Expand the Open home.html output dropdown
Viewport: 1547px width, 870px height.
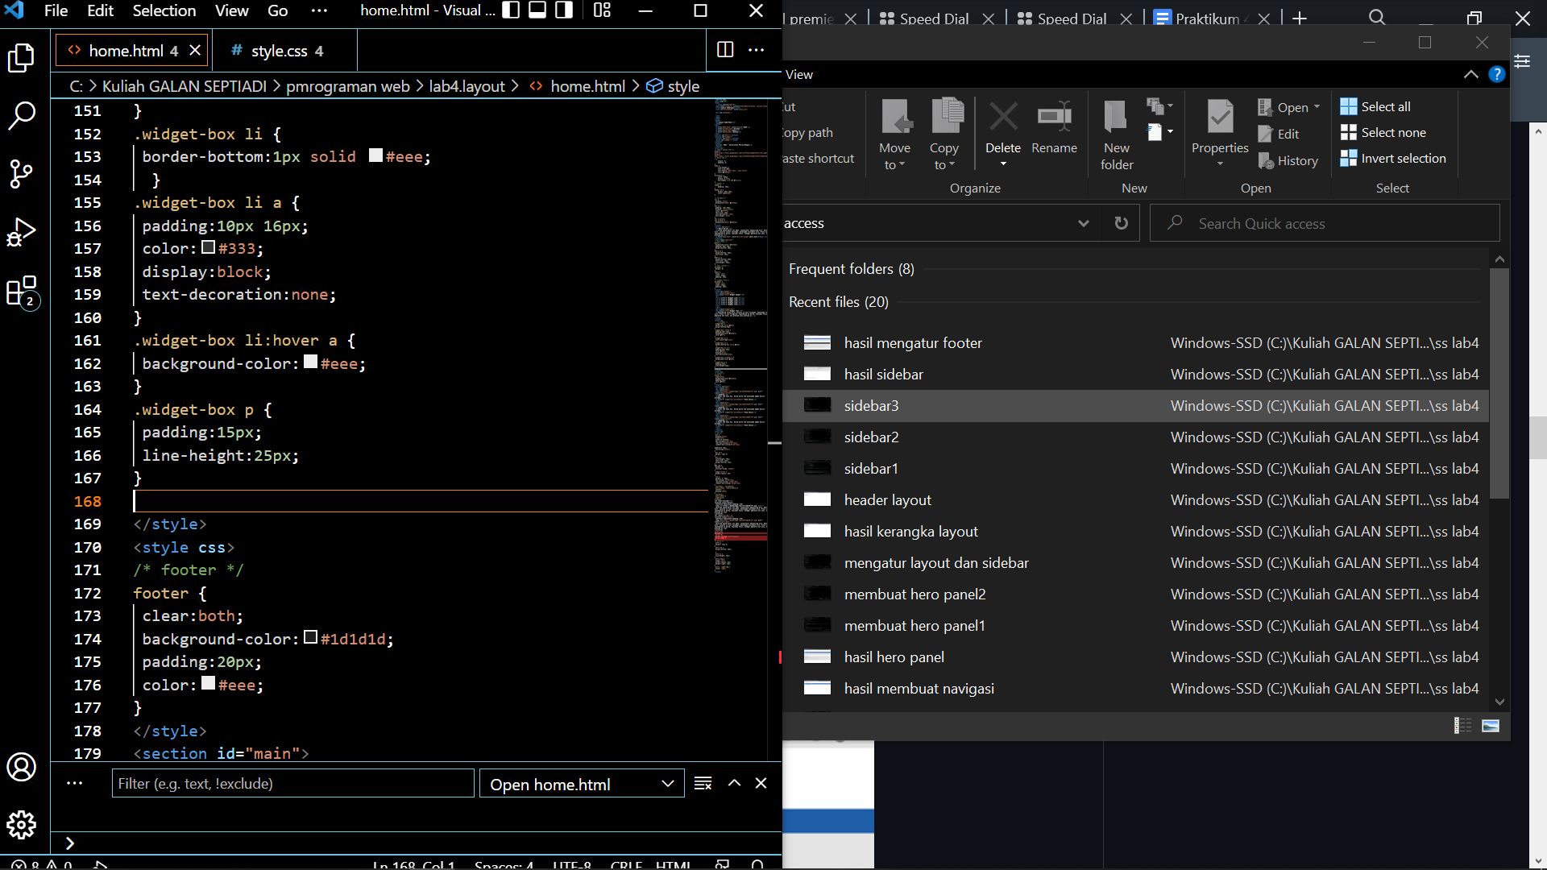tap(667, 784)
